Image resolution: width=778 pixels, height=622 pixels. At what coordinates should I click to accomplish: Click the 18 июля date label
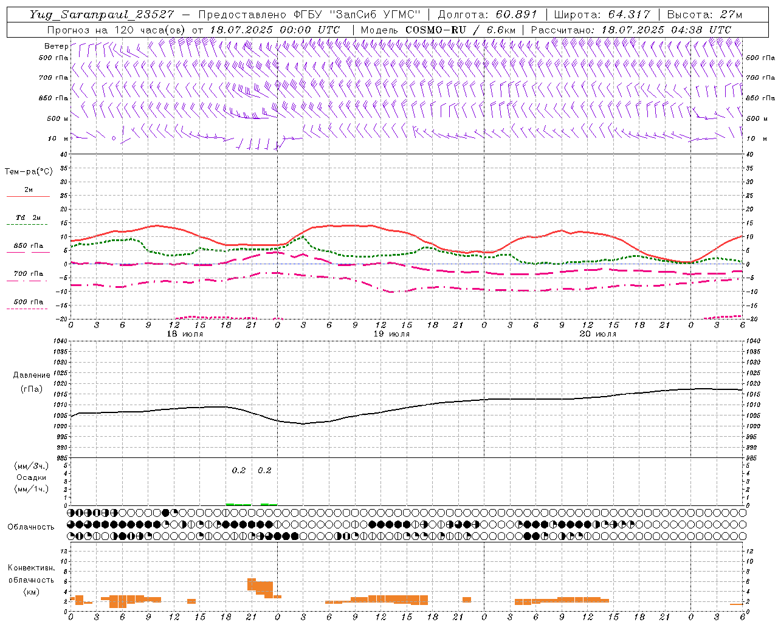pos(185,334)
